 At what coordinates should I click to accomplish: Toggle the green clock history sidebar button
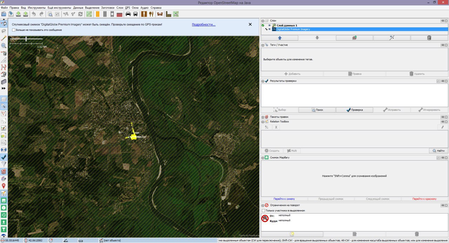tap(4, 215)
